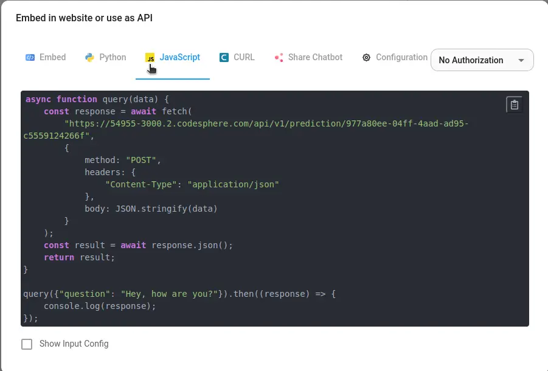Screen dimensions: 548x371
Task: Click the Share Chatbot dots icon
Action: pos(278,57)
